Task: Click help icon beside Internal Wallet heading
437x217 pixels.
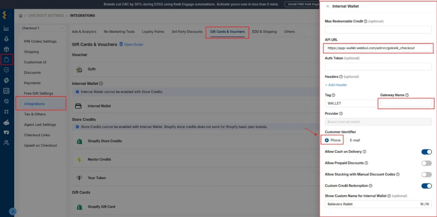Action: pos(101,84)
